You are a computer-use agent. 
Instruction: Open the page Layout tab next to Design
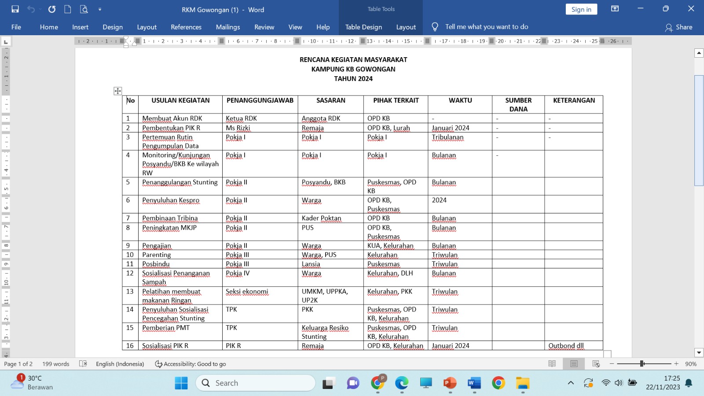147,27
